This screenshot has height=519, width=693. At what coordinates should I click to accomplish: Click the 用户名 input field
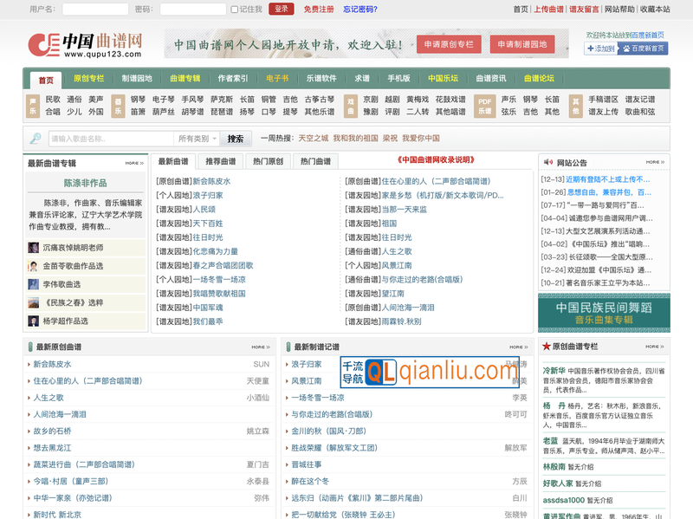pyautogui.click(x=95, y=10)
